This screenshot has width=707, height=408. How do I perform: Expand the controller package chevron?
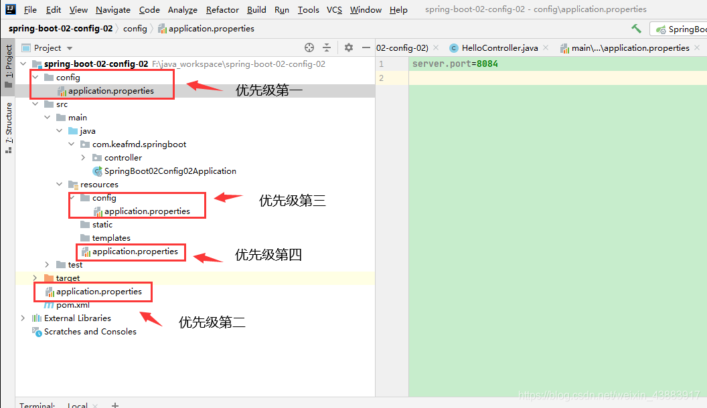coord(84,158)
